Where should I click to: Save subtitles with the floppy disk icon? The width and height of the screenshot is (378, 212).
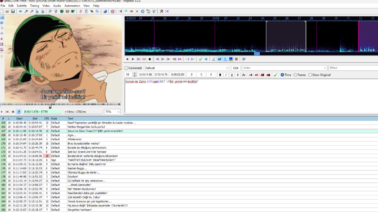click(x=13, y=11)
